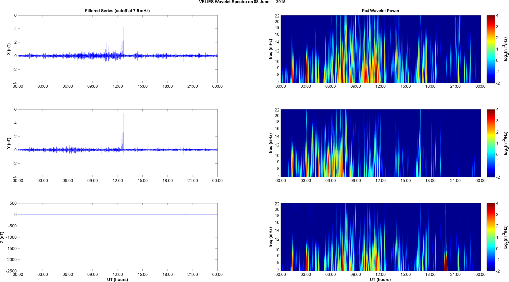The width and height of the screenshot is (509, 282).
Task: Click the Z series spike after 20:00
Action: pos(186,242)
